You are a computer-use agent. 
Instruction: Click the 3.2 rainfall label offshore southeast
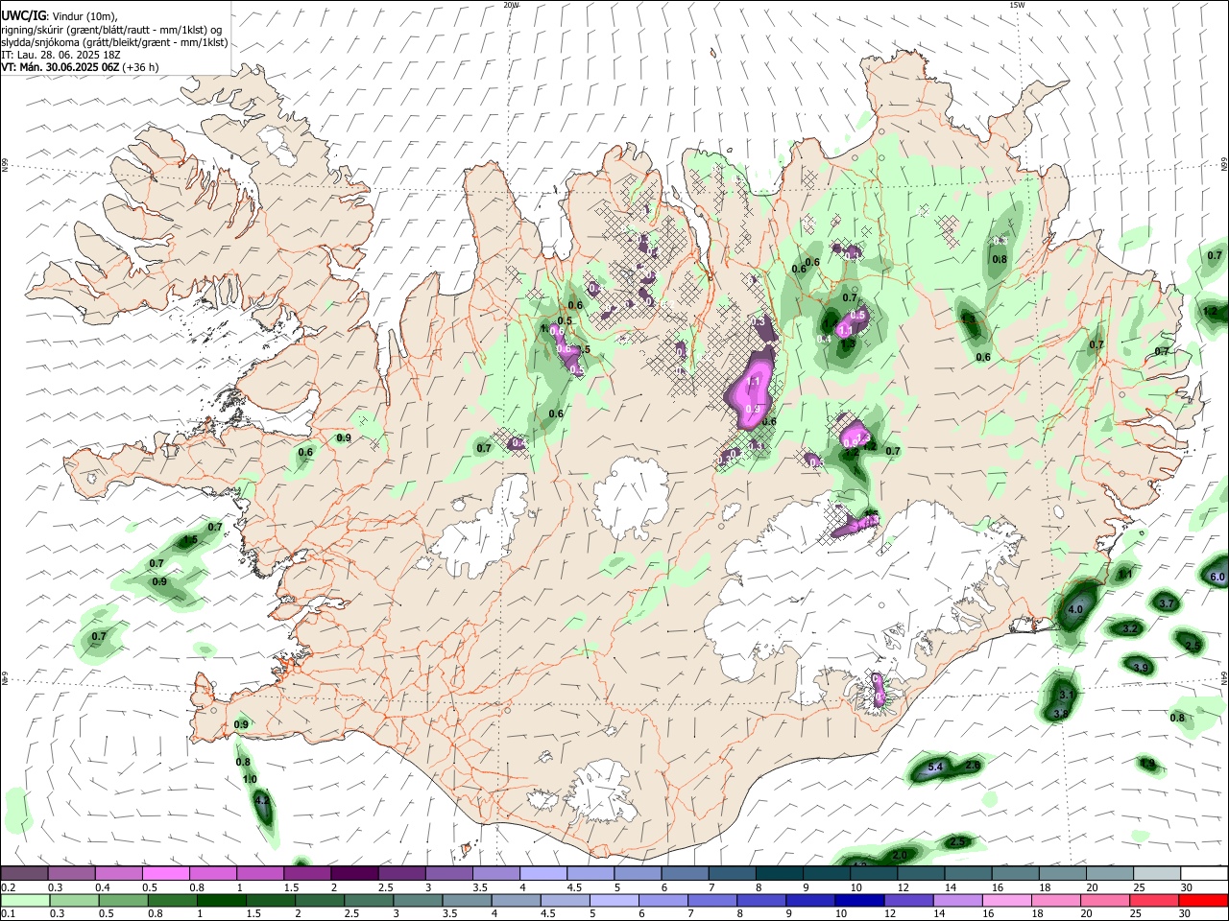1130,628
